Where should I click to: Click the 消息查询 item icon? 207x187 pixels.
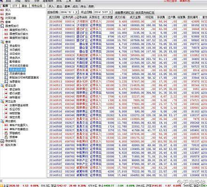[x=6, y=82]
